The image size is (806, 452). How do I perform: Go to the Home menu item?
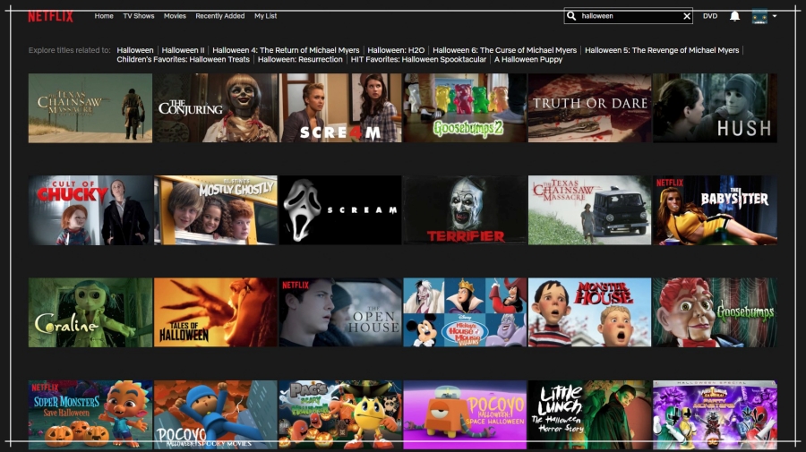pos(104,16)
